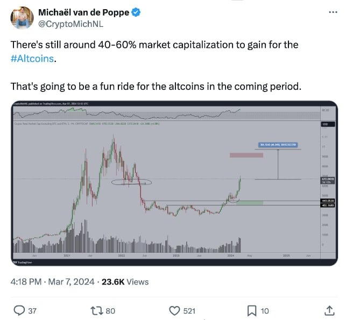The image size is (346, 320).
Task: Click the green support zone on the chart
Action: [x=250, y=203]
